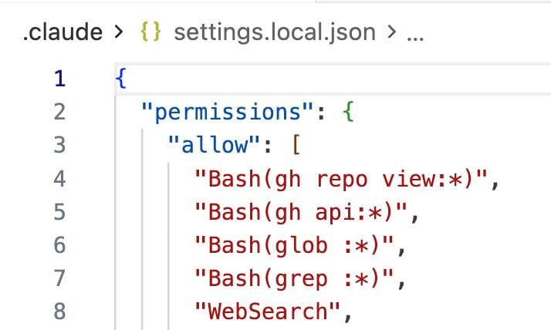551x330 pixels.
Task: Click line number 5 in gutter
Action: click(60, 212)
